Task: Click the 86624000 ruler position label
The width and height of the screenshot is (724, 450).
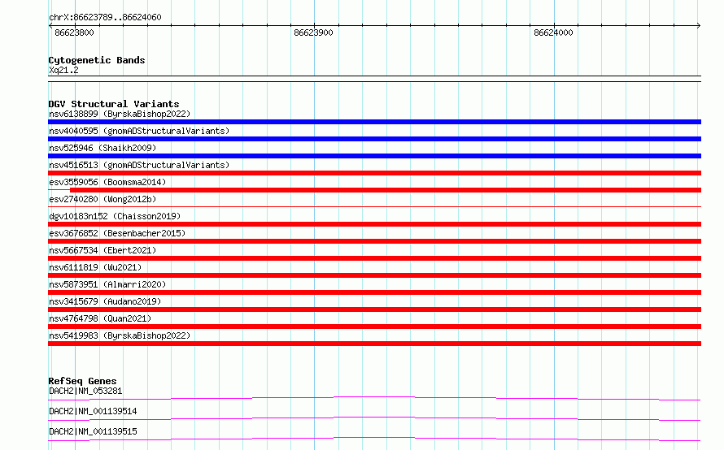Action: tap(553, 32)
